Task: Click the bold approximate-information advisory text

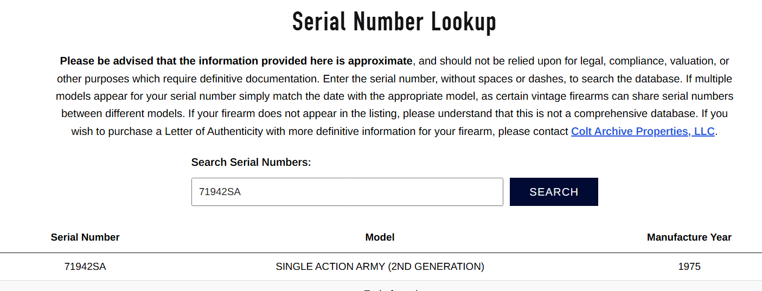Action: point(236,61)
